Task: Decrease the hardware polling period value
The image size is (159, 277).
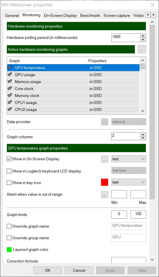Action: 143,40
